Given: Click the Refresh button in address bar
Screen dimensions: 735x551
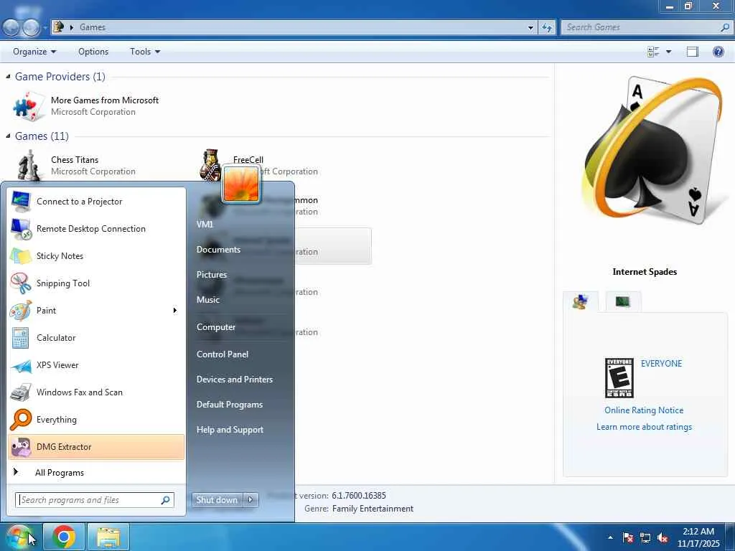Looking at the screenshot, I should [546, 27].
